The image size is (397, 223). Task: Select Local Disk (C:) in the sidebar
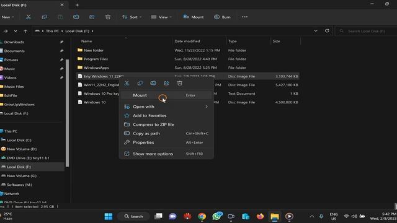pyautogui.click(x=19, y=140)
